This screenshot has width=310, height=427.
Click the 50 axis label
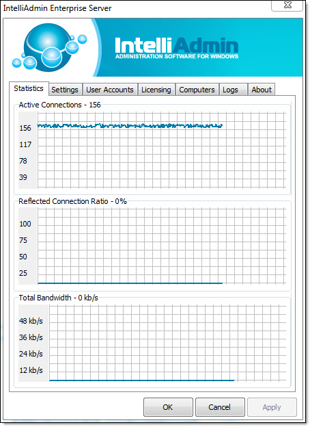(x=23, y=257)
